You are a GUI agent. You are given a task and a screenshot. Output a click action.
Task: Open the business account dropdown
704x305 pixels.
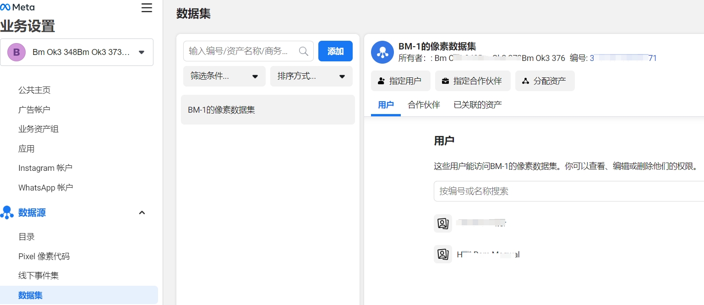click(76, 52)
